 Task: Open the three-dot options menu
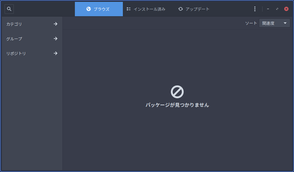click(255, 9)
